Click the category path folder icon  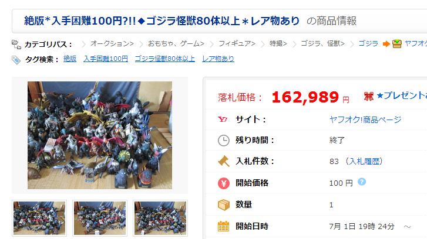16,45
